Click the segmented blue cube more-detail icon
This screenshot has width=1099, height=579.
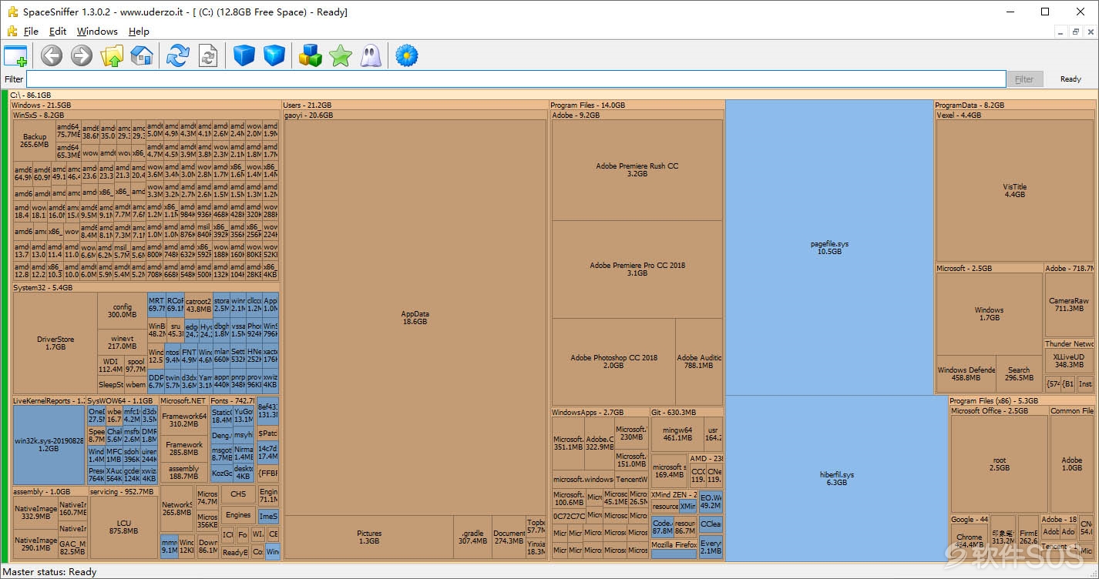pos(274,55)
